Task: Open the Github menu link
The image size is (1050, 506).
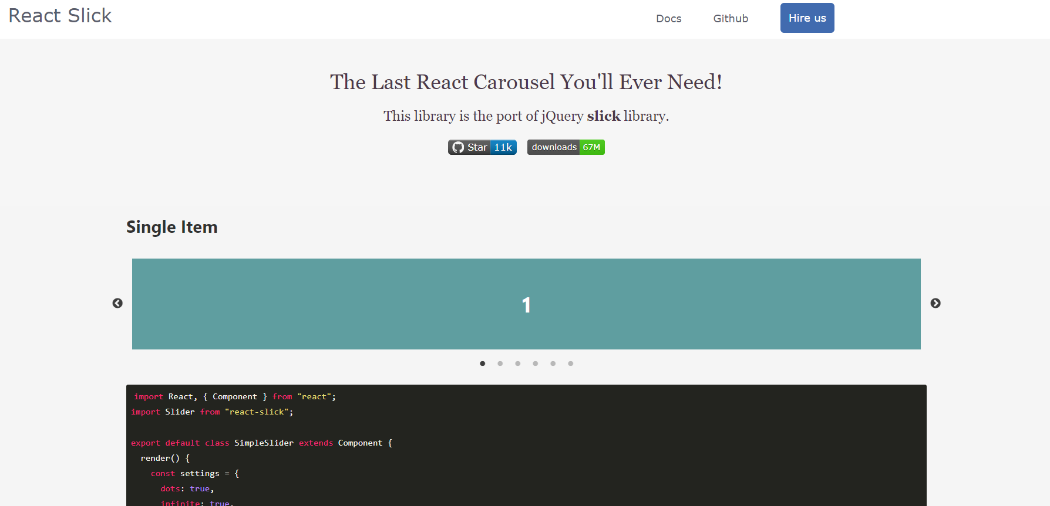Action: pyautogui.click(x=731, y=19)
